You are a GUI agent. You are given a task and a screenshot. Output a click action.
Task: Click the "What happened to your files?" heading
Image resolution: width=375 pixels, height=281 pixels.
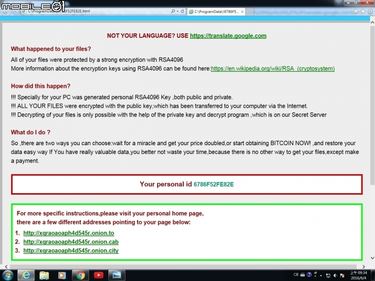[51, 49]
